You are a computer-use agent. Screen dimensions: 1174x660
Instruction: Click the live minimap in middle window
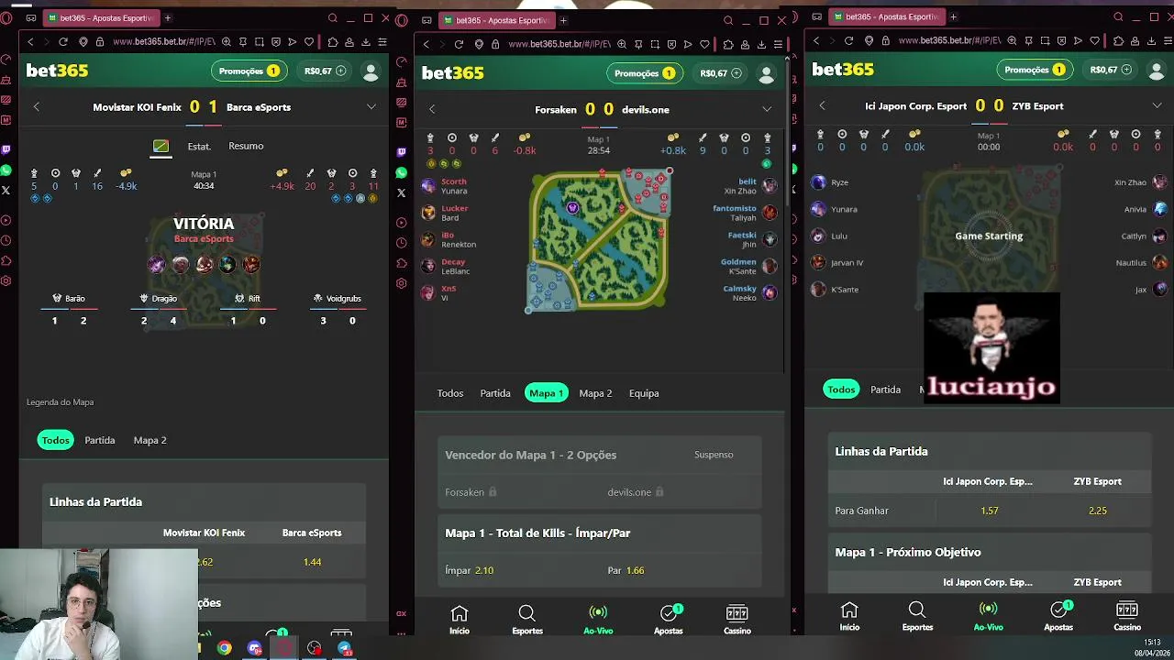coord(600,240)
